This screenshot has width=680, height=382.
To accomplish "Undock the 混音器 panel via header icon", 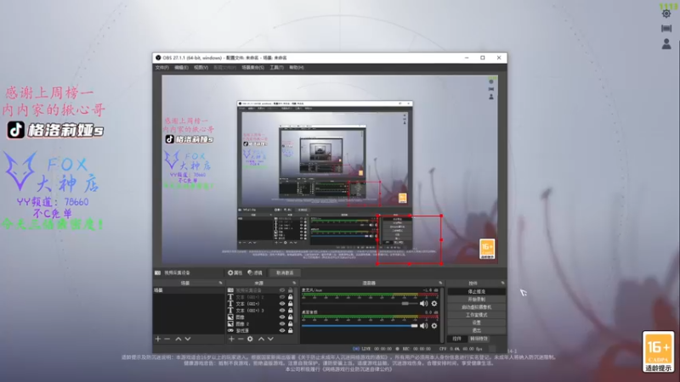I will click(x=440, y=283).
